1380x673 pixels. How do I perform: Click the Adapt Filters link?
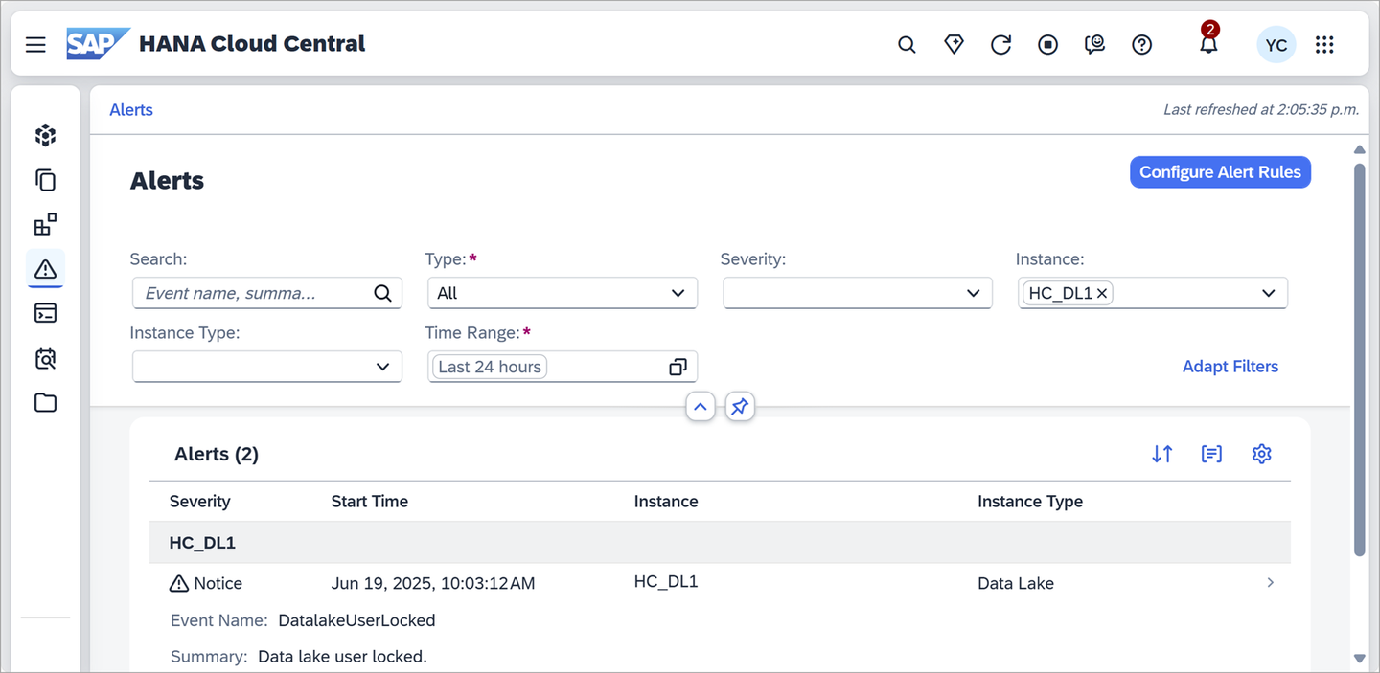pos(1230,367)
